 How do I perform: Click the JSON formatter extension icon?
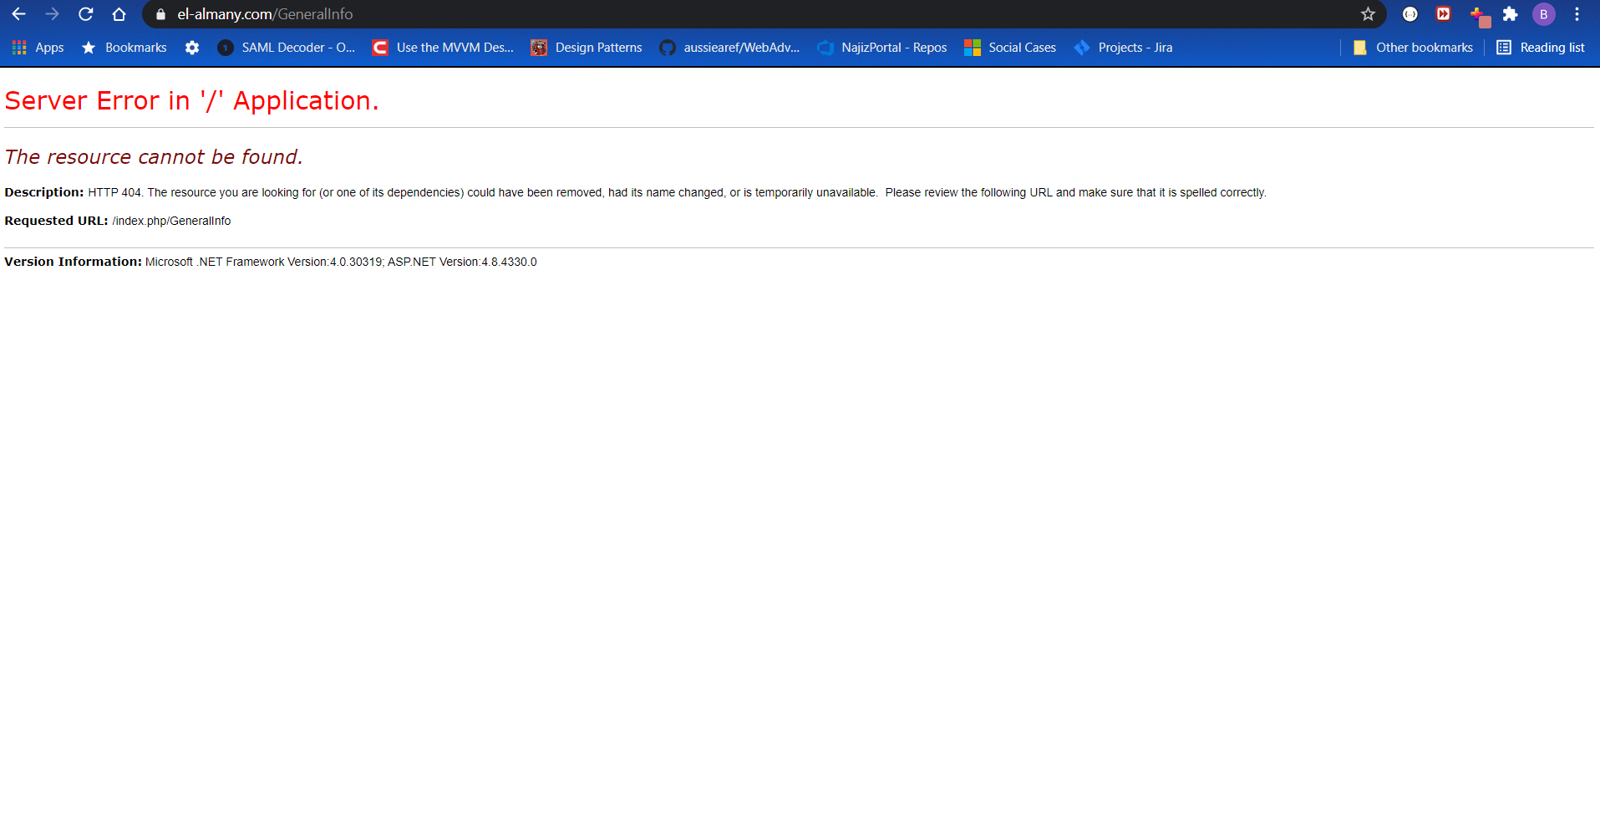[x=1410, y=14]
